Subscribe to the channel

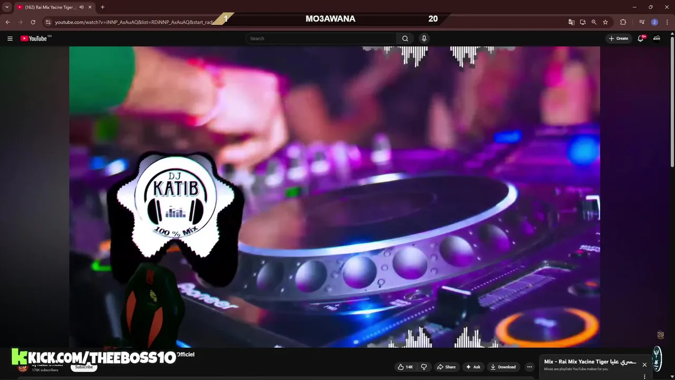pyautogui.click(x=84, y=367)
